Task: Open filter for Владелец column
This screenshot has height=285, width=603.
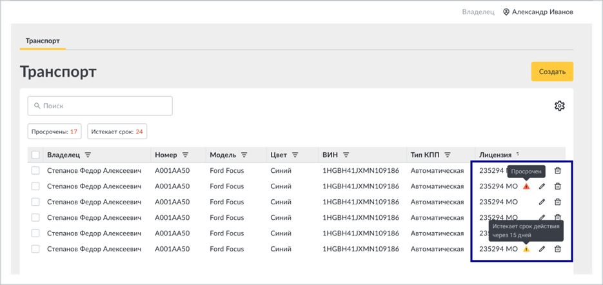Action: (x=88, y=155)
